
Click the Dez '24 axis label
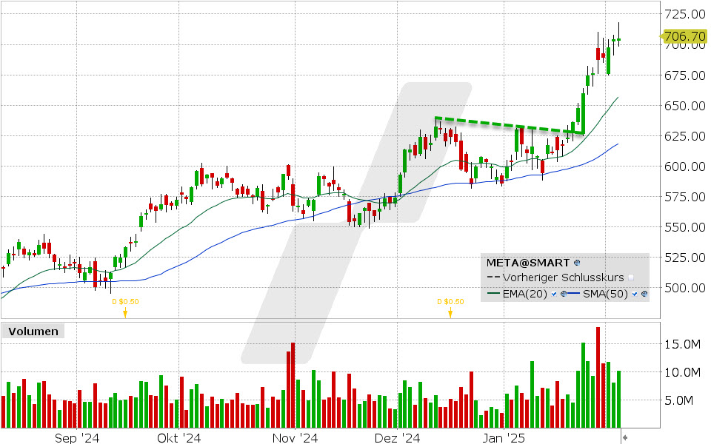click(397, 437)
